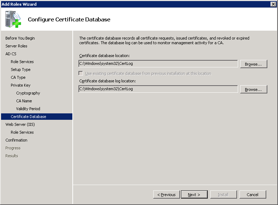Image resolution: width=278 pixels, height=205 pixels.
Task: Select the highlighted Certificate Database step
Action: point(37,117)
